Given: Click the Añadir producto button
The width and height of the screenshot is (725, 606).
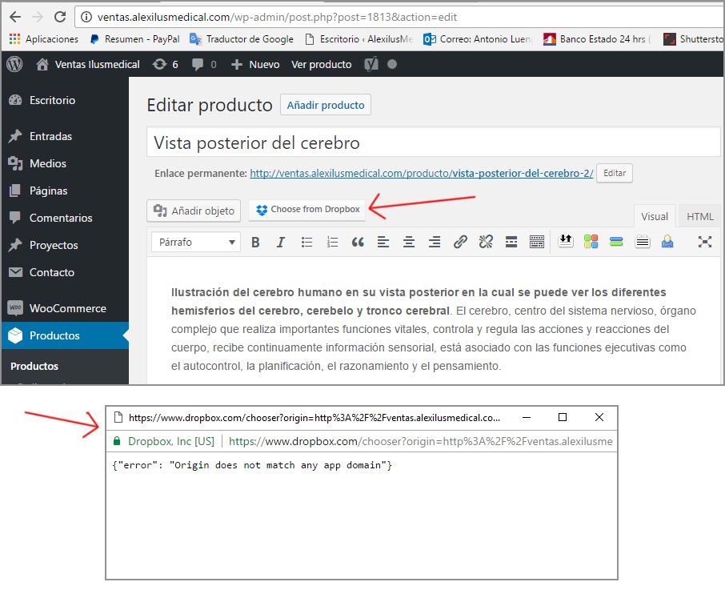Looking at the screenshot, I should (326, 105).
